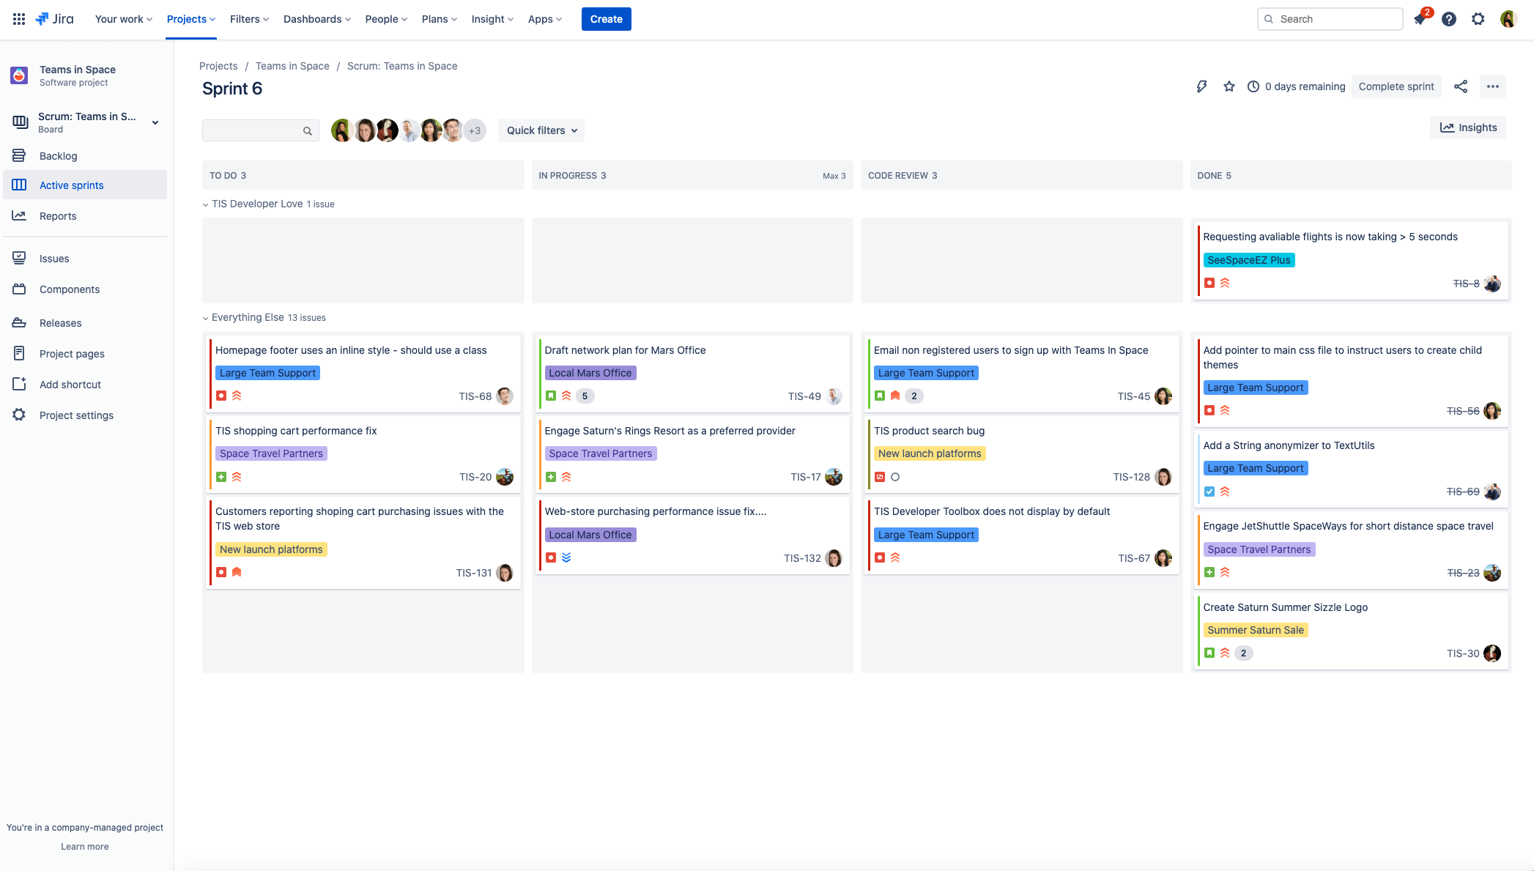Click Complete sprint button
Screen dimensions: 1534x871
[1398, 85]
